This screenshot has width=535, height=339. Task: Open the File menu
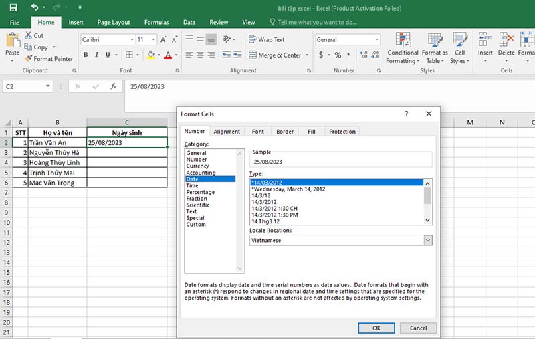point(14,23)
